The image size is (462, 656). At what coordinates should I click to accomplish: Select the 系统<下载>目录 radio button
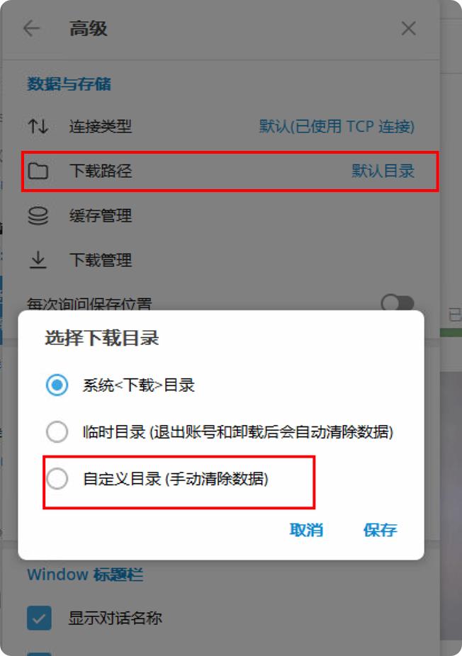(x=57, y=385)
